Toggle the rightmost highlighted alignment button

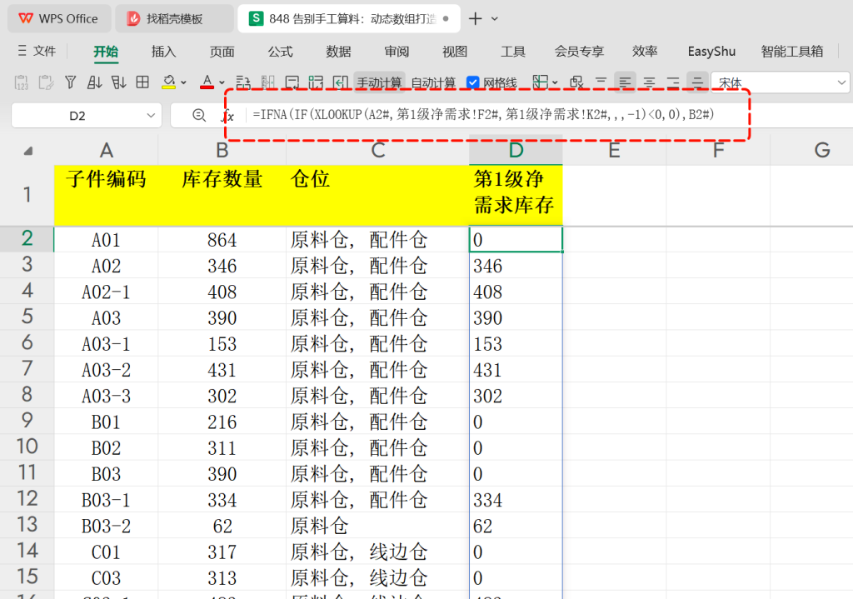tap(697, 82)
